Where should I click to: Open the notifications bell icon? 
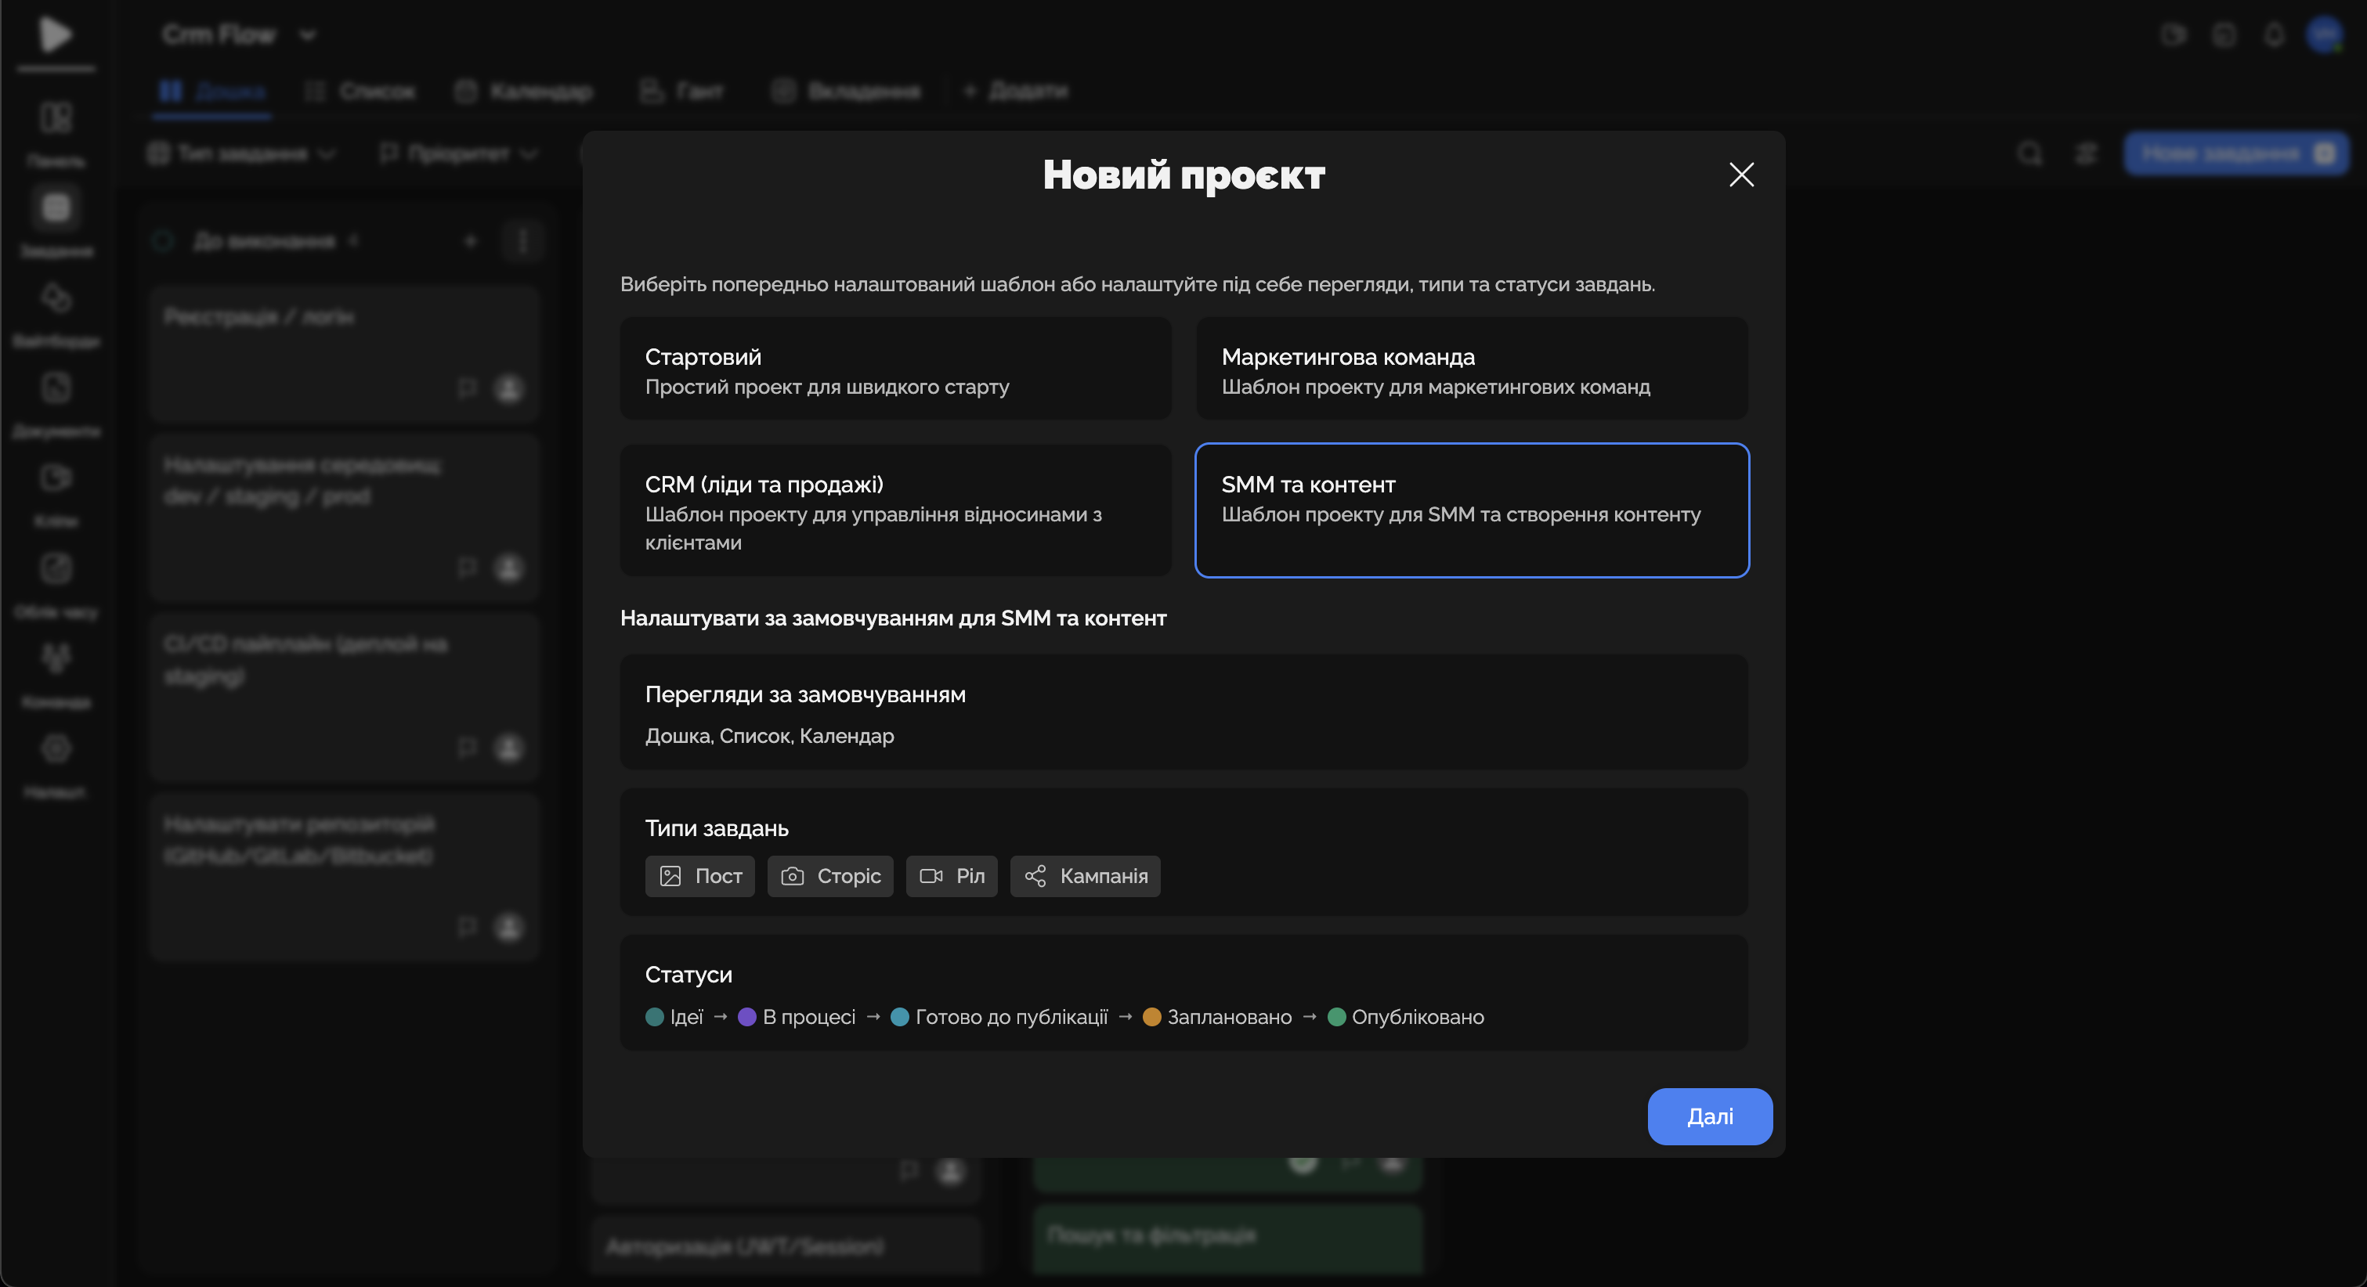point(2275,35)
